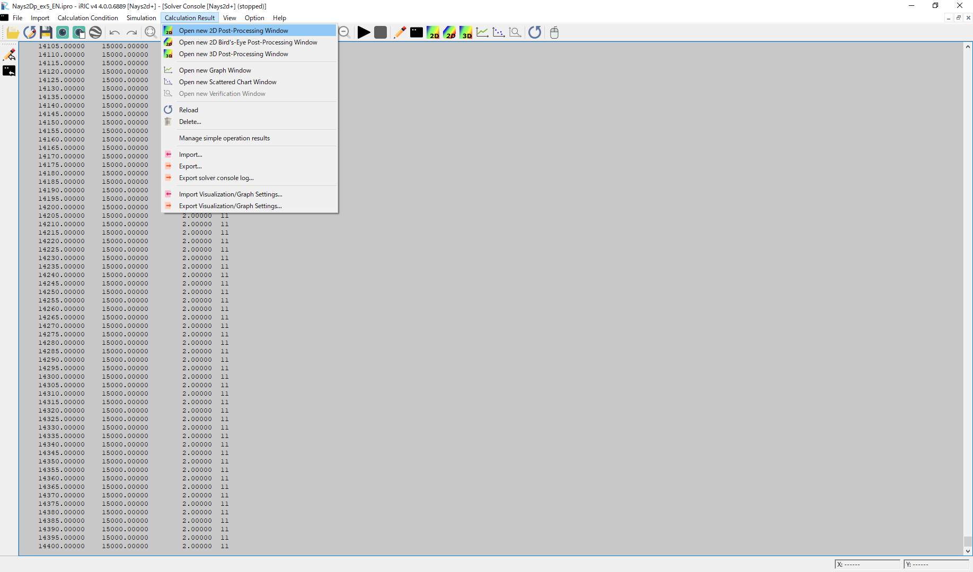
Task: Click the Solver Console icon left of File
Action: coord(5,17)
